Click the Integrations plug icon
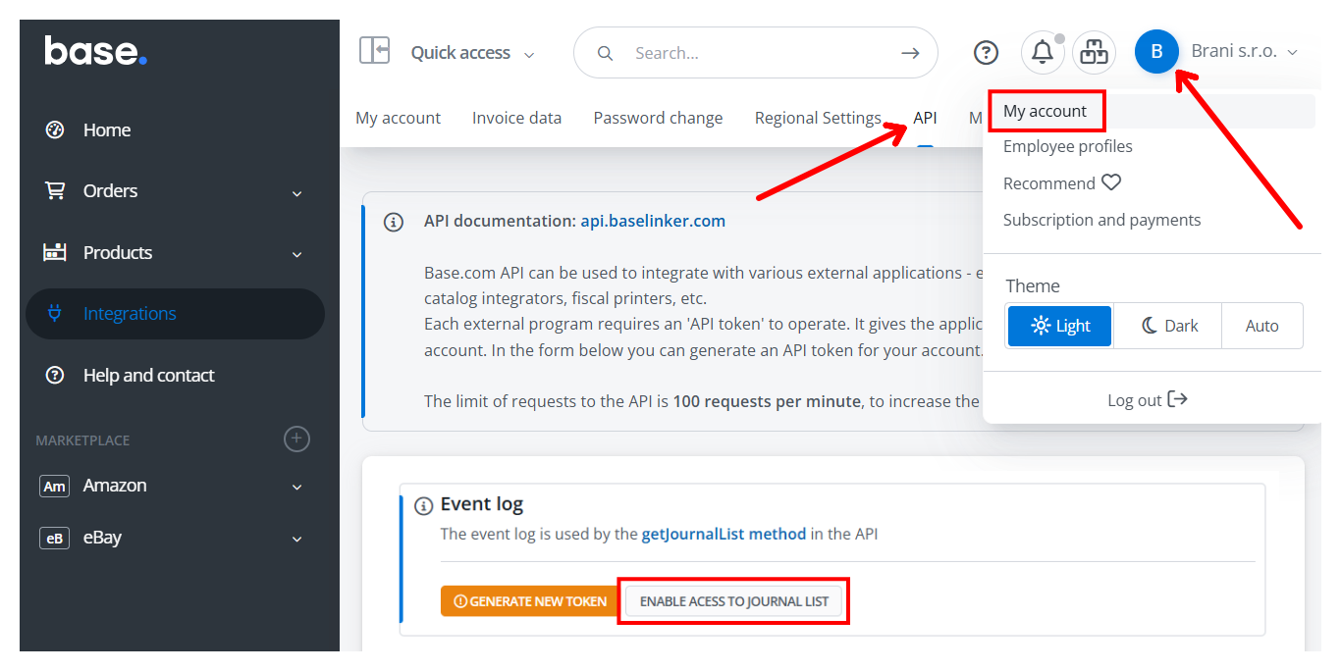This screenshot has height=671, width=1341. (55, 313)
